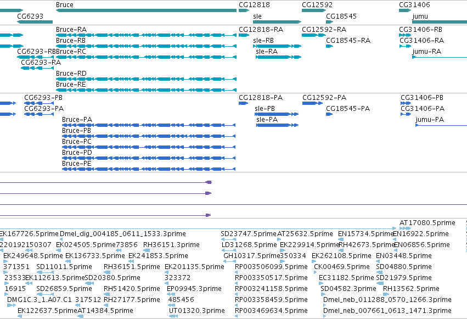The image size is (467, 319).
Task: Select the SD23747.5prime EST label
Action: point(249,234)
